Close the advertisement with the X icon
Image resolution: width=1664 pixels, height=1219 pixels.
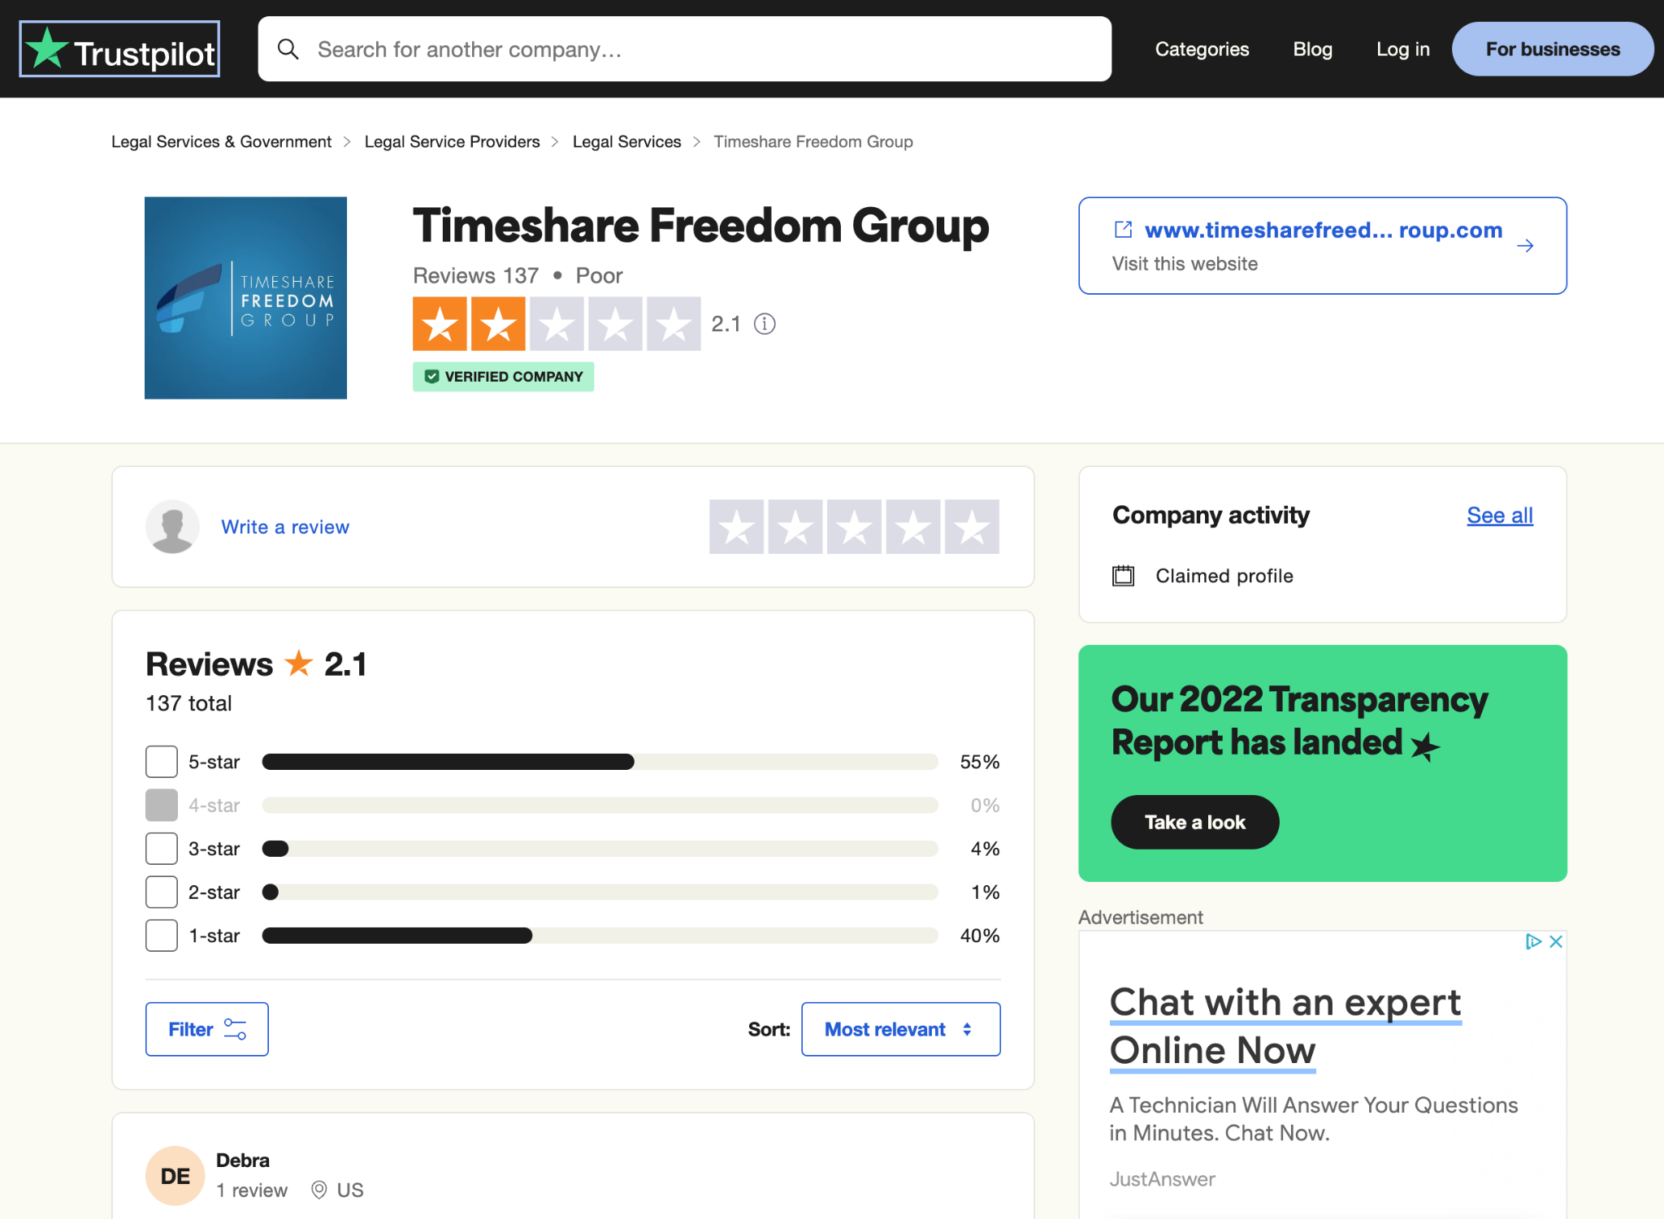1556,941
